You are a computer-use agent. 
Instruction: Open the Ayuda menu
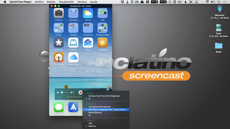(94, 2)
